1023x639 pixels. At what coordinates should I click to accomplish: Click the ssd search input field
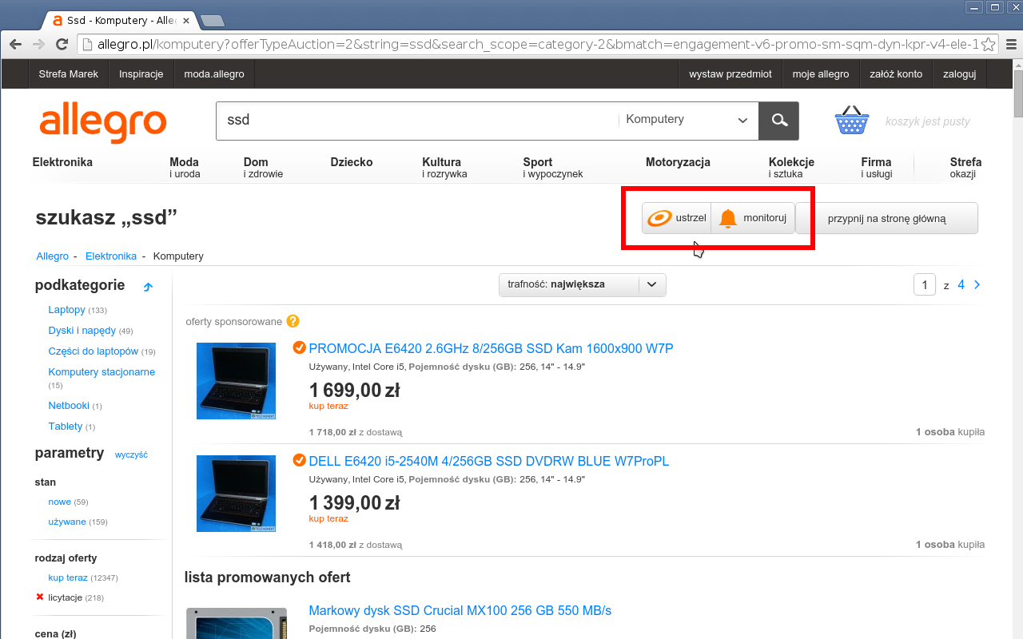coord(416,120)
